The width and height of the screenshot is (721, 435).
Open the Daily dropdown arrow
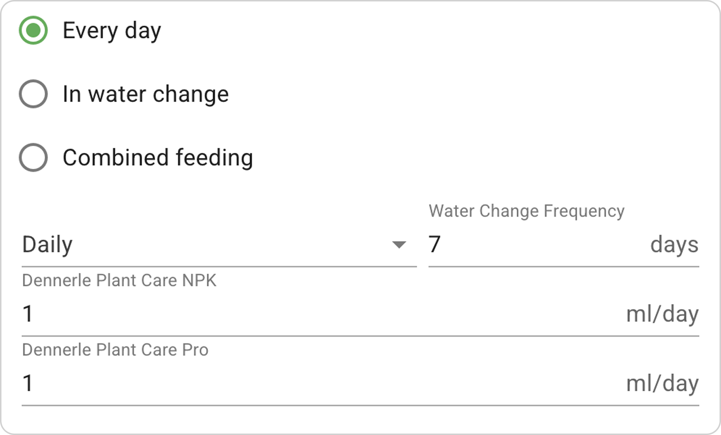pos(399,245)
